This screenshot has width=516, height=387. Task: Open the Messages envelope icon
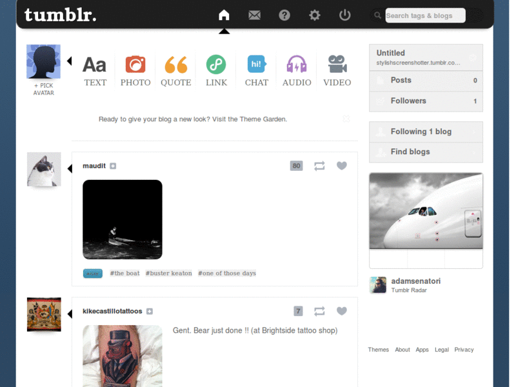[x=254, y=15]
